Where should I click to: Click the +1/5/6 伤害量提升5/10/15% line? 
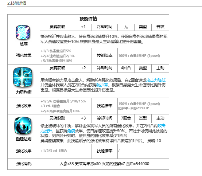tap(63, 101)
